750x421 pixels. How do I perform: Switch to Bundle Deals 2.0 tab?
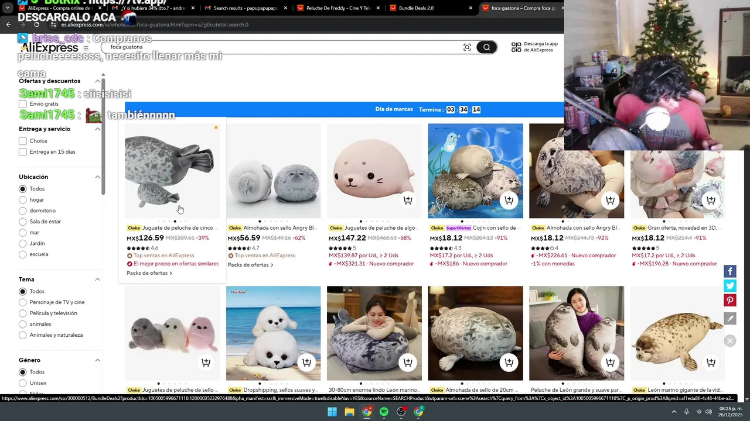tap(432, 8)
